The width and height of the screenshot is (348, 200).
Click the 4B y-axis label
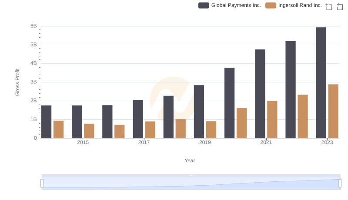click(33, 63)
